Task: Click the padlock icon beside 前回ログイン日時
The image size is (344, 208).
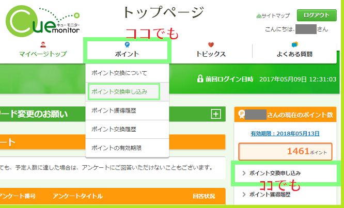Action: point(200,78)
